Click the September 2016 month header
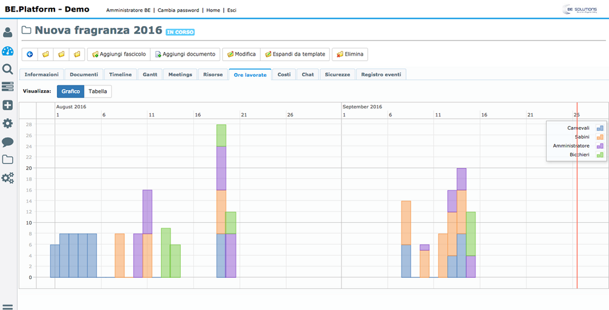 point(362,107)
